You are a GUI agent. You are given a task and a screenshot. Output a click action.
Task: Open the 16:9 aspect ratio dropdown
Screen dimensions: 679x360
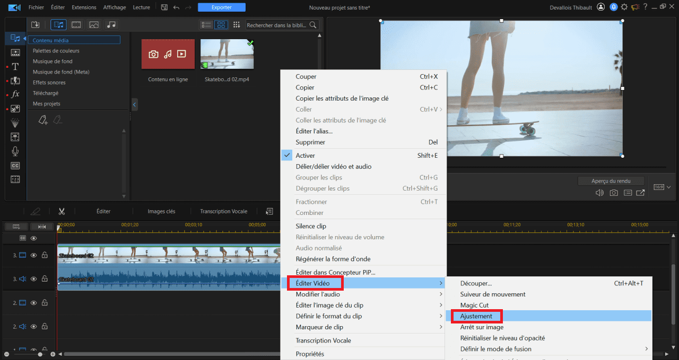click(663, 187)
